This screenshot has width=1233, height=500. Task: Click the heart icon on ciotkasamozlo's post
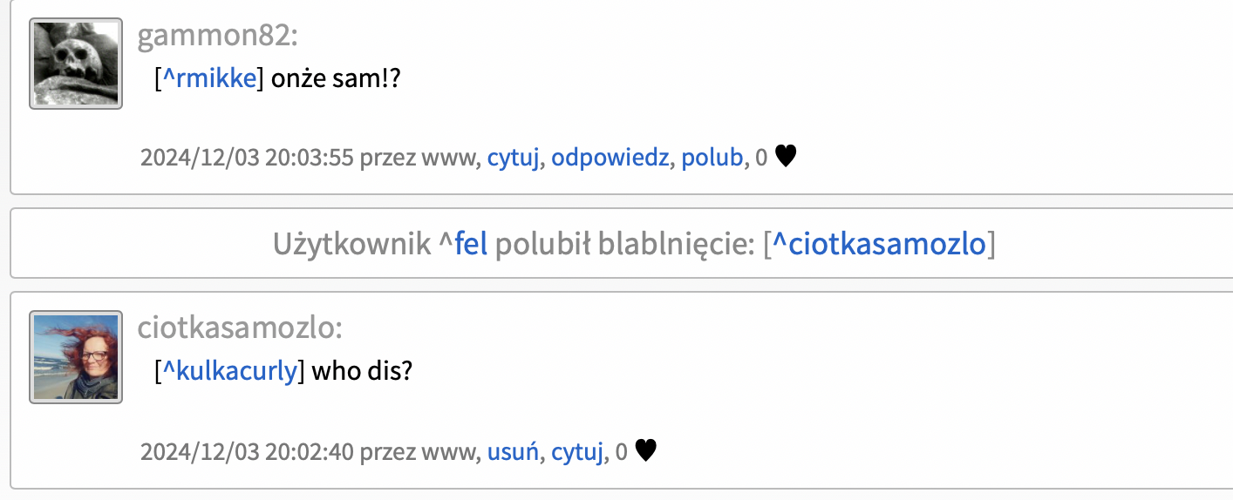645,451
